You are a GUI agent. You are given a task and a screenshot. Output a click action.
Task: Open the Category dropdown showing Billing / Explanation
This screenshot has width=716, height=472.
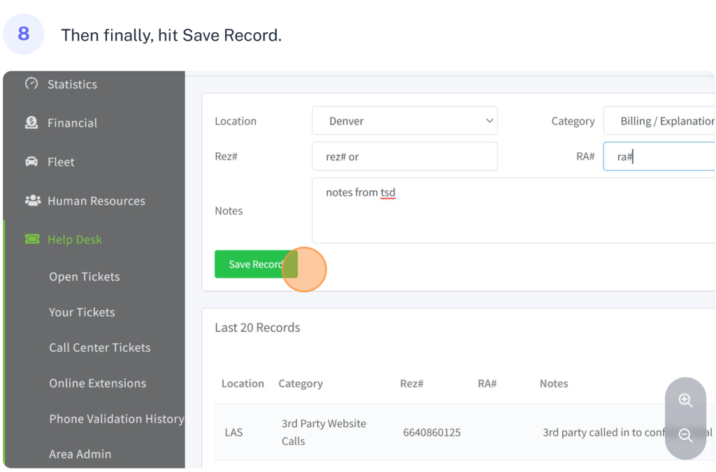[659, 121]
